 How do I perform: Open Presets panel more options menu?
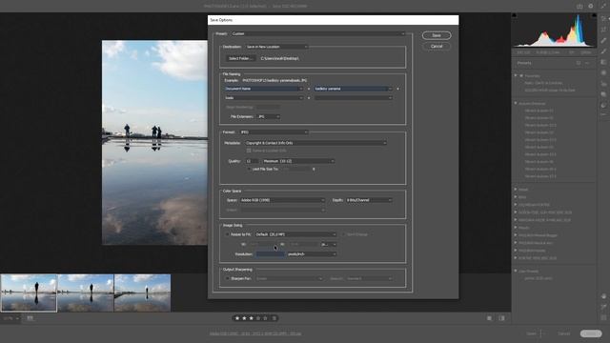coord(587,63)
